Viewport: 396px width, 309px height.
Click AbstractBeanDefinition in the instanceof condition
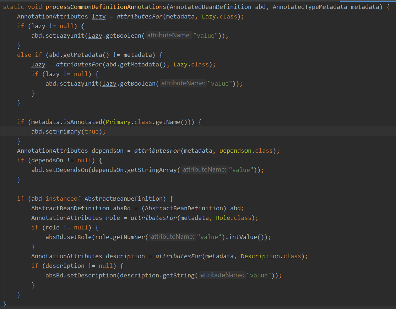[x=124, y=199]
